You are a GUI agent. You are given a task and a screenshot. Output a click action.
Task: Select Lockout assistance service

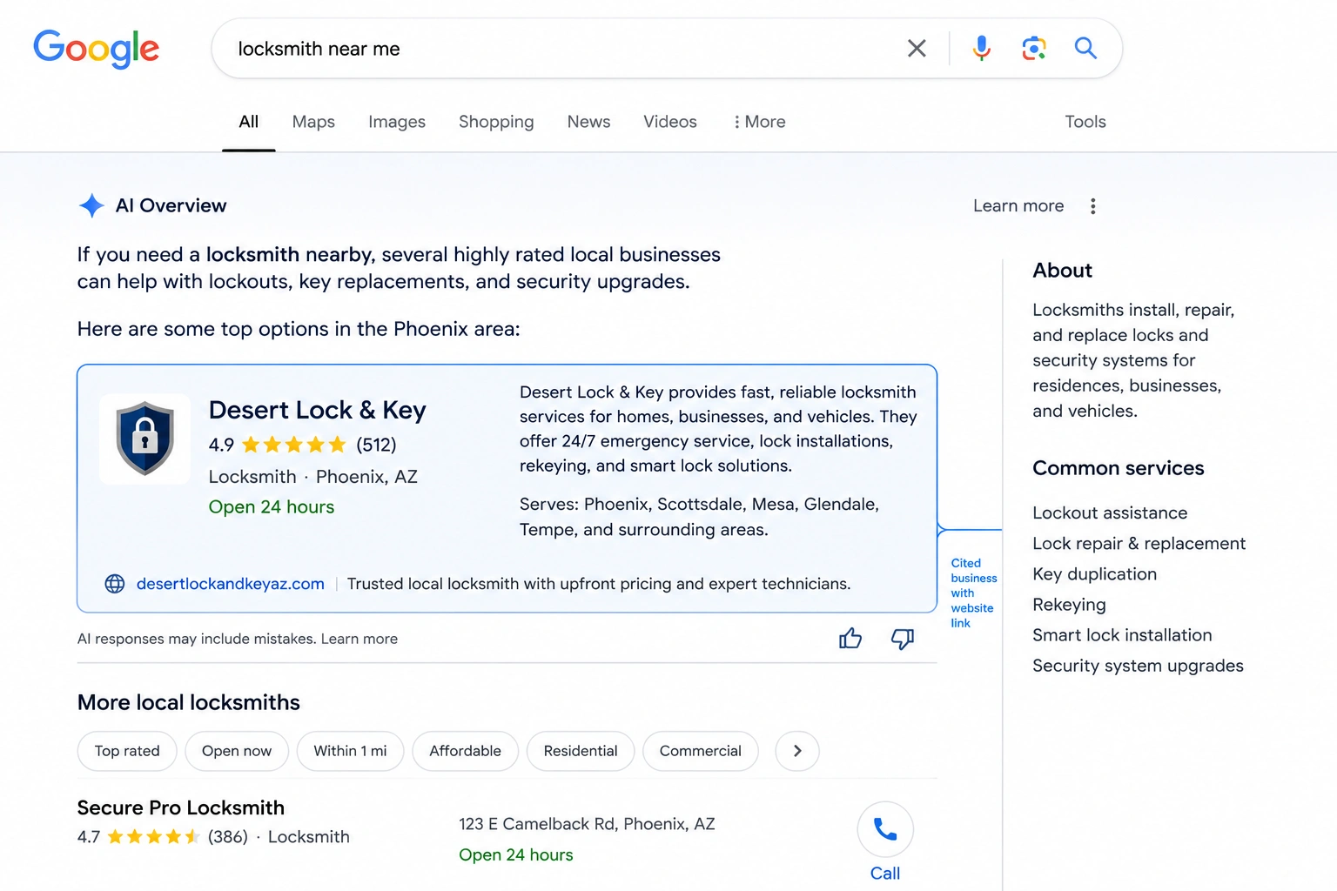point(1110,513)
